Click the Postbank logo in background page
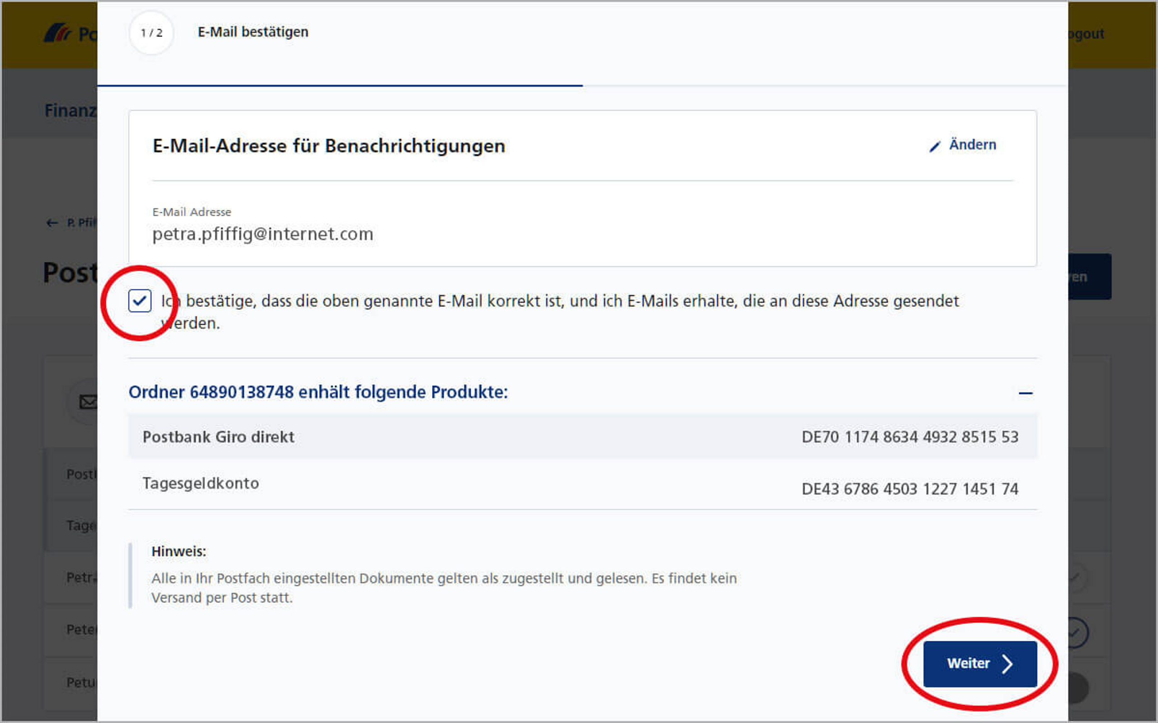This screenshot has width=1158, height=723. pyautogui.click(x=71, y=33)
